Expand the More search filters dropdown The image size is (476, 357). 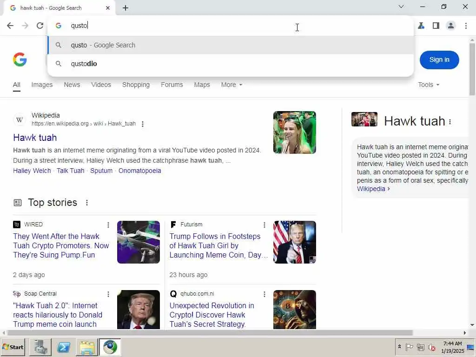[x=231, y=85]
